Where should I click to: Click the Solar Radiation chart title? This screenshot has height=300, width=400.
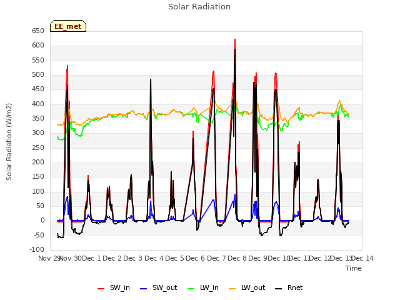[x=199, y=7]
